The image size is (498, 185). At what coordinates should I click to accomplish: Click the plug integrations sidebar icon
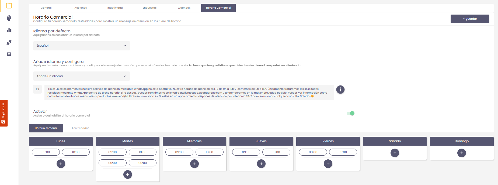coord(9,42)
